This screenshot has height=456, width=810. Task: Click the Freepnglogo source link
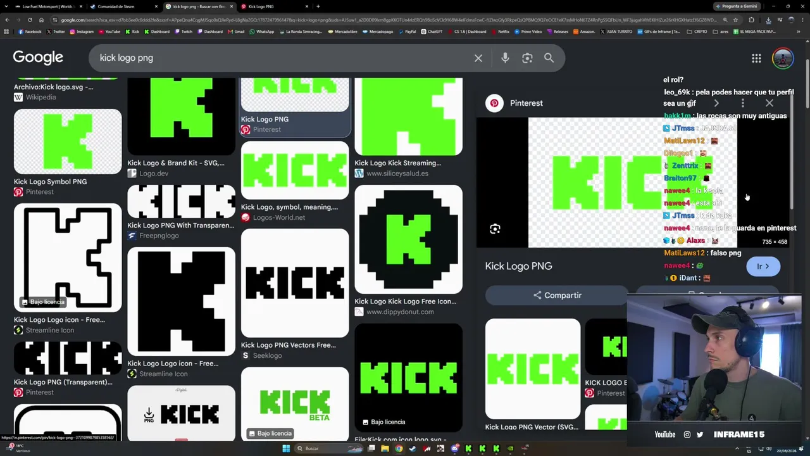(159, 236)
